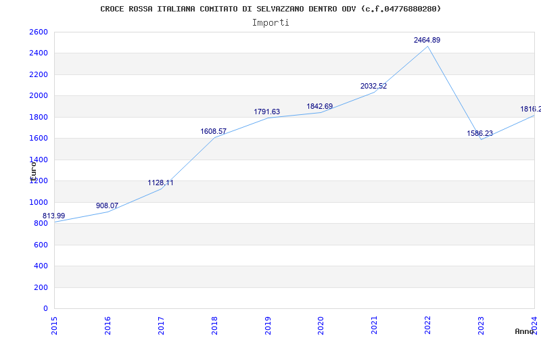Click the 2000 y-axis tick label
This screenshot has height=338, width=541.
(39, 96)
